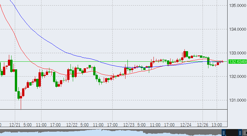This screenshot has width=247, height=136.
Task: Click the 133.0000 price axis label
Action: pos(237,53)
